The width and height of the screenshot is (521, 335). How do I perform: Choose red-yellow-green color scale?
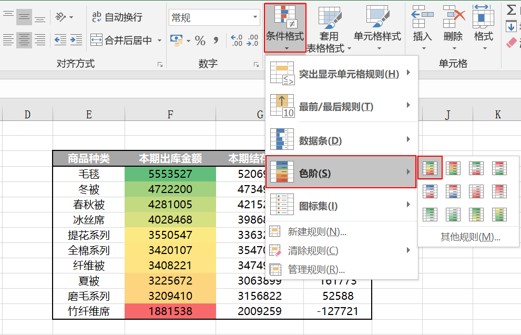(x=453, y=168)
